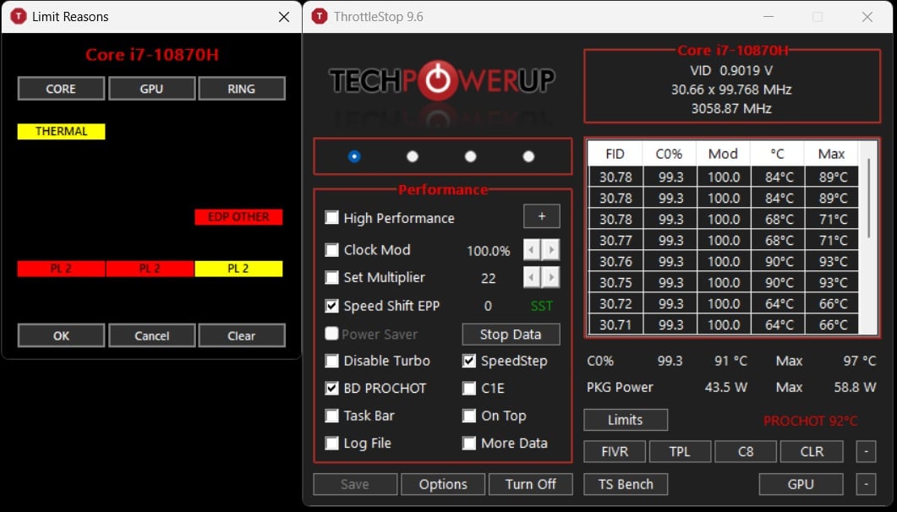Enable the Clock Mod checkbox
The width and height of the screenshot is (897, 512).
pos(331,250)
